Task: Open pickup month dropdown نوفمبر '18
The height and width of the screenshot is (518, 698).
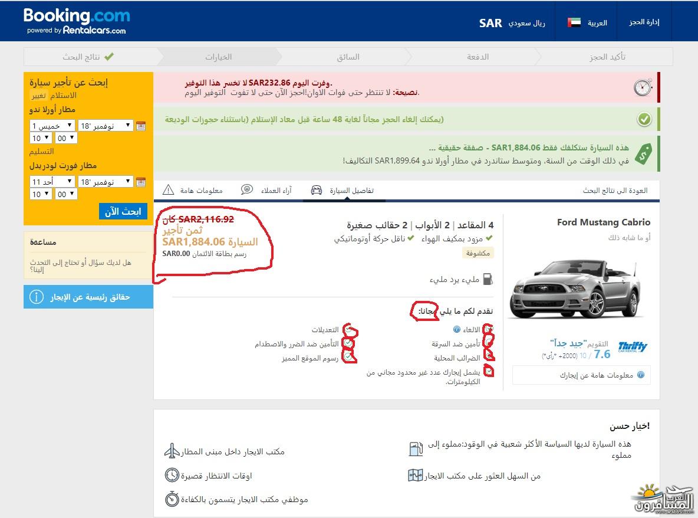Action: tap(106, 126)
